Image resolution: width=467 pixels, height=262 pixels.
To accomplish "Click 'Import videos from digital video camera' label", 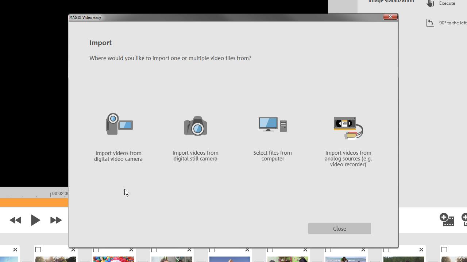I will pyautogui.click(x=118, y=156).
